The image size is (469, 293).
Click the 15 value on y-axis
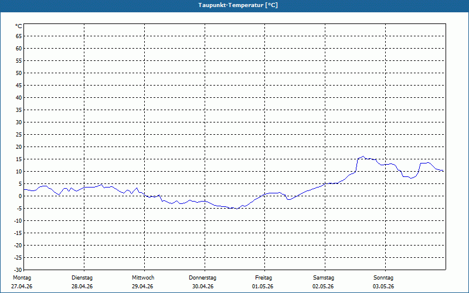(19, 159)
